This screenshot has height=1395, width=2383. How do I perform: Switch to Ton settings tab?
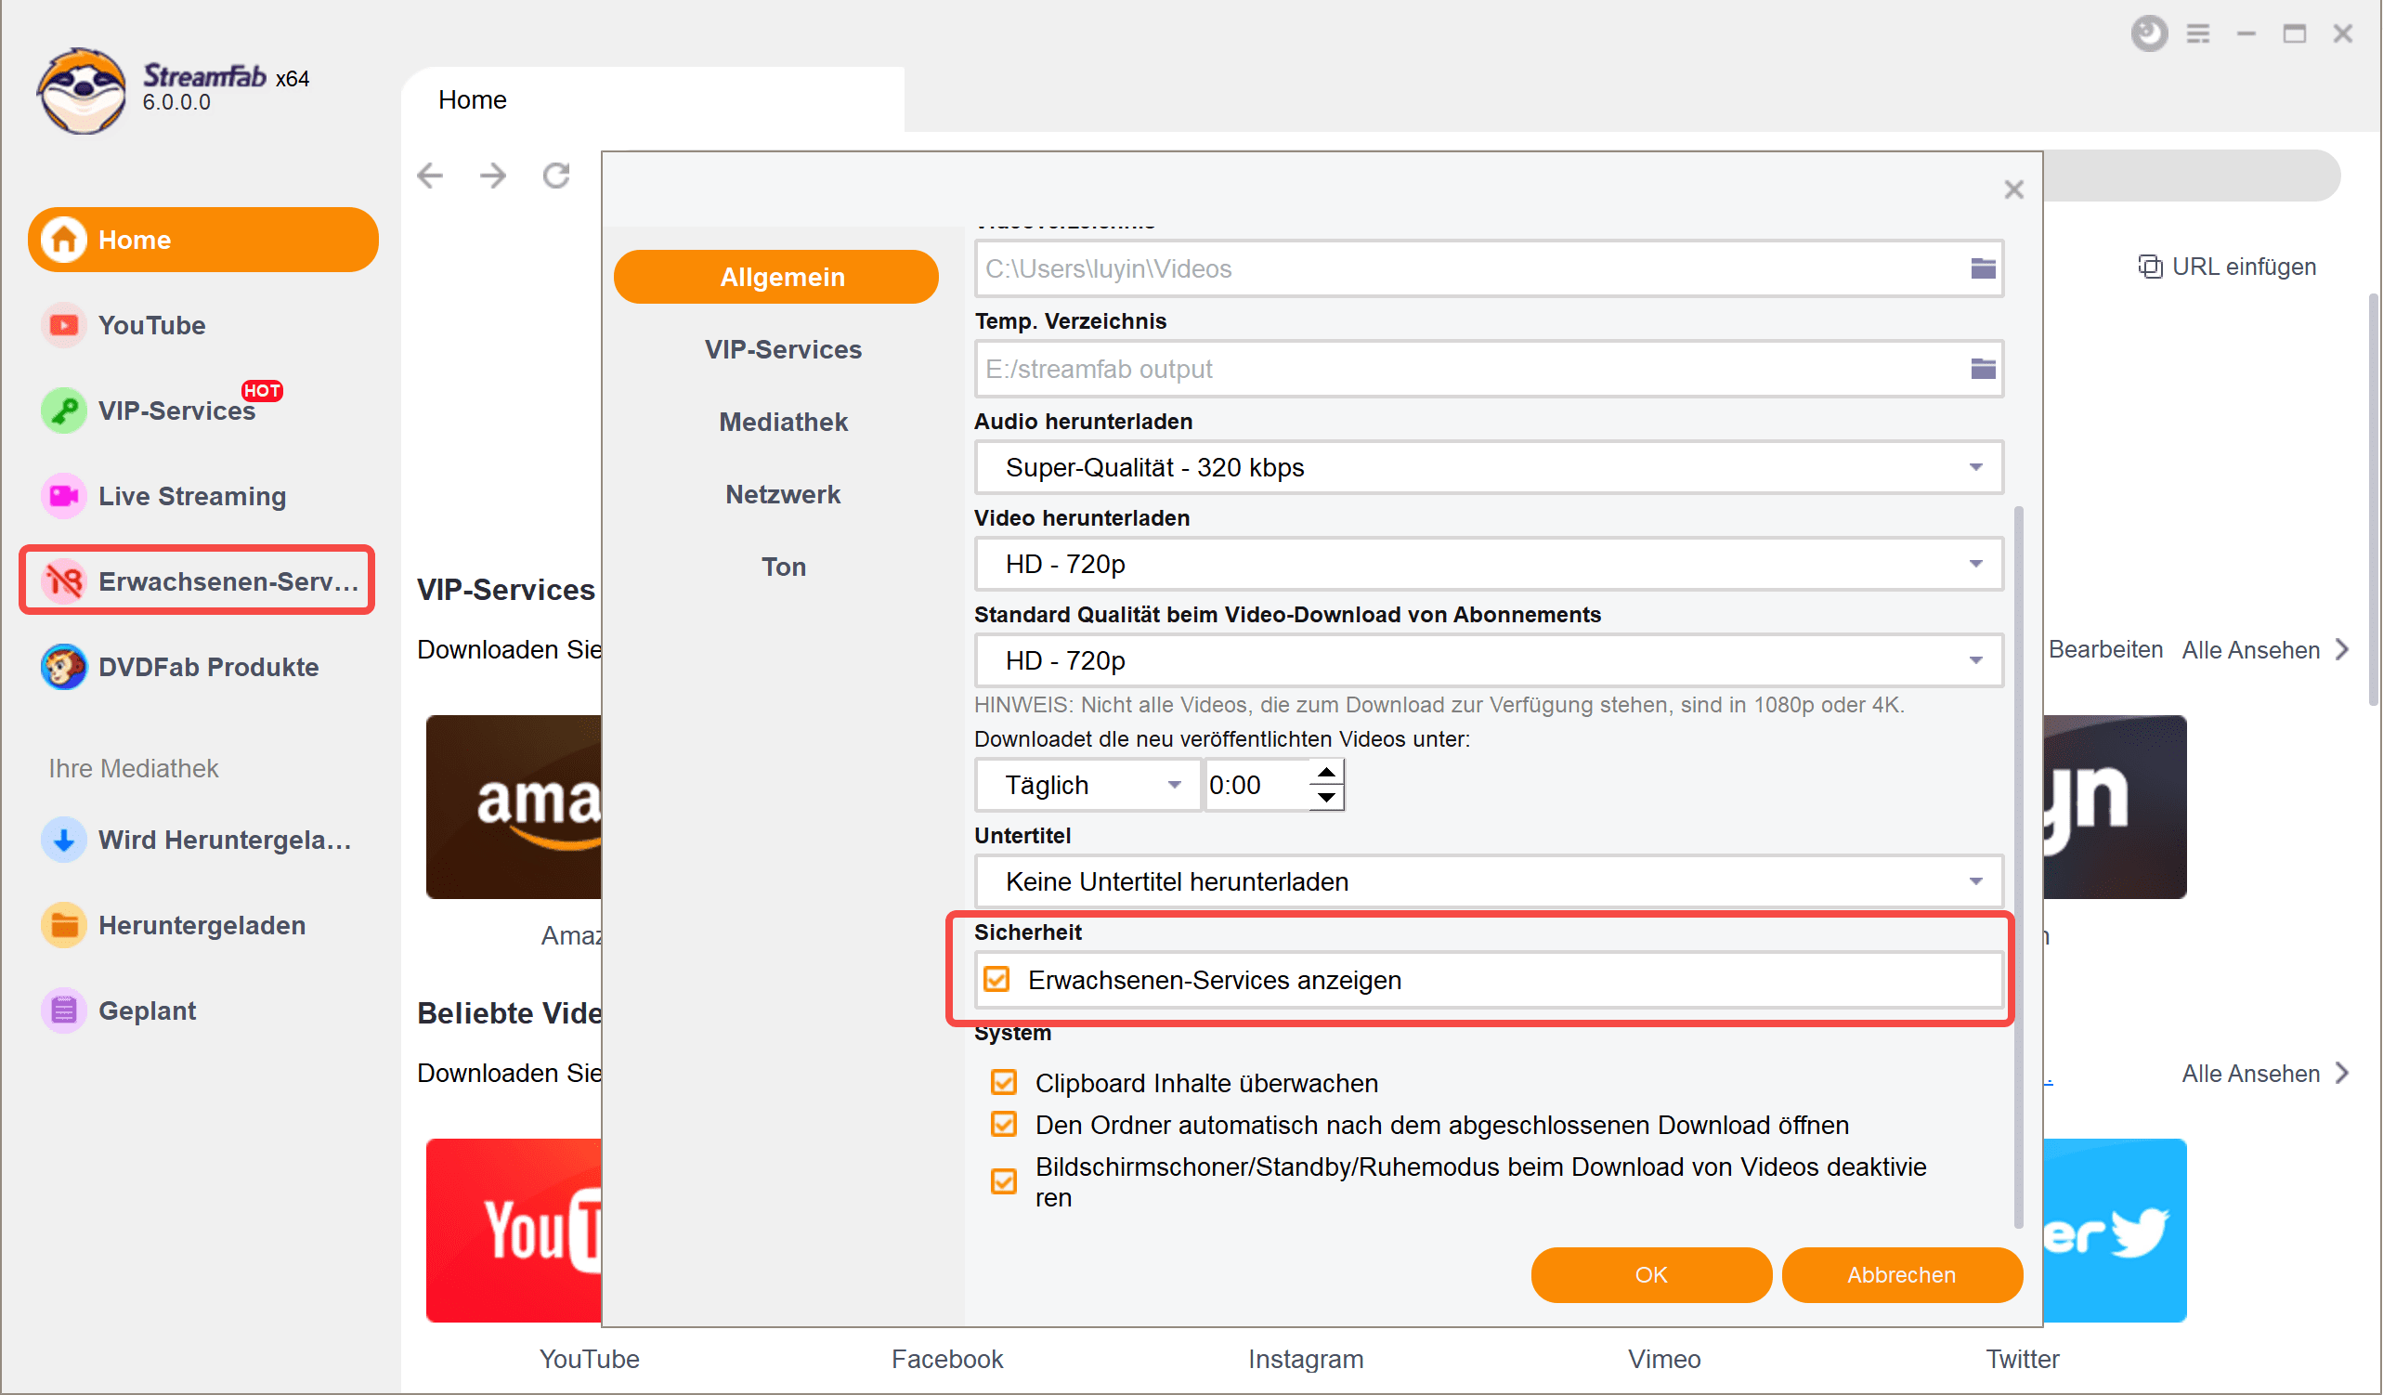click(x=783, y=567)
